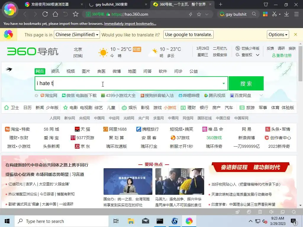Open the 马英九 news thumbnail image
This screenshot has width=303, height=227.
pyautogui.click(x=180, y=181)
